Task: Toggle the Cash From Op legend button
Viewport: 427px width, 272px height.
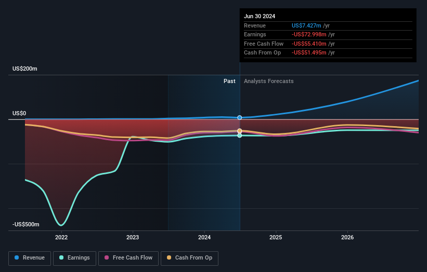Action: [189, 258]
